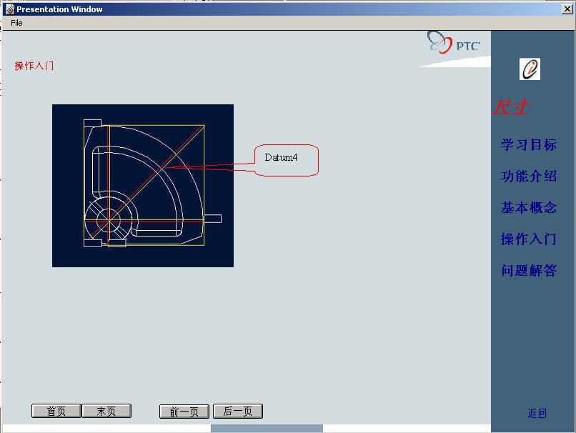Click the Datum4 callout bubble
Viewport: 576px width, 433px height.
[286, 160]
